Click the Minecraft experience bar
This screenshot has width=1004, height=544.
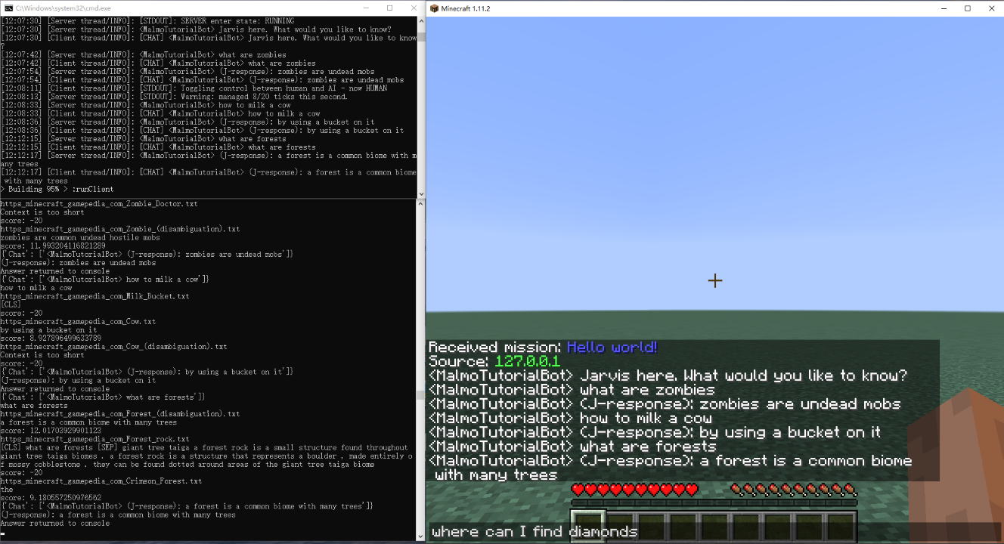tap(714, 502)
